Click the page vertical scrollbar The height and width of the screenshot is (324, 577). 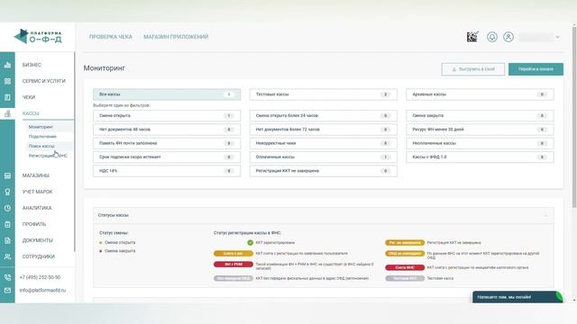[x=574, y=117]
